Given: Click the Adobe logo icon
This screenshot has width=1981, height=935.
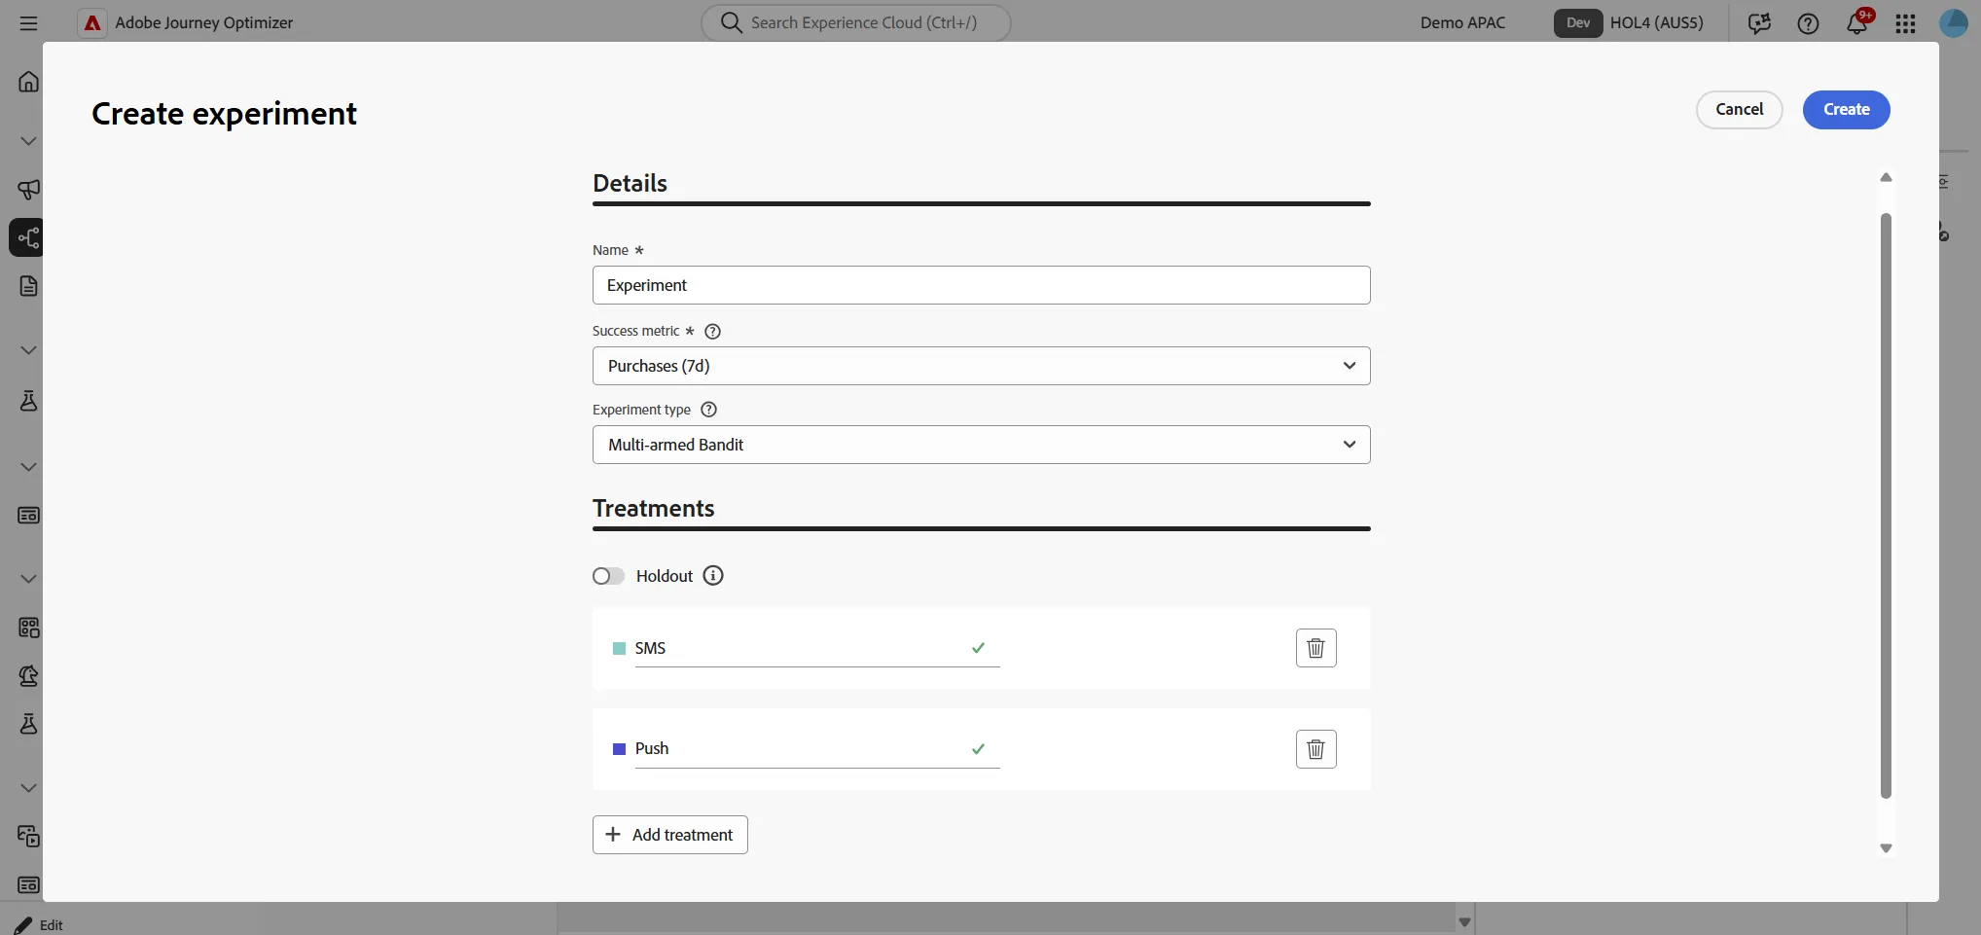Looking at the screenshot, I should click(x=92, y=22).
